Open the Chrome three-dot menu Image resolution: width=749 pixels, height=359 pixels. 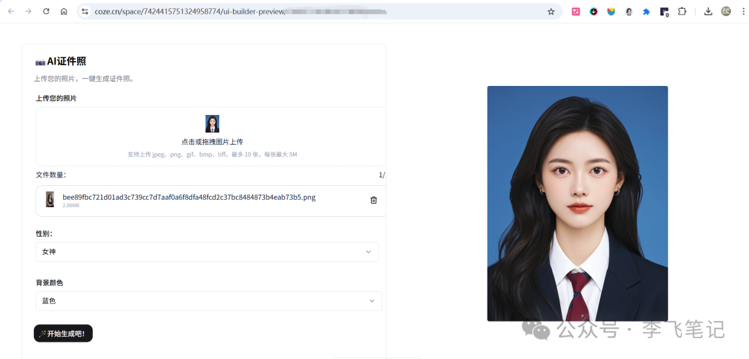[742, 11]
